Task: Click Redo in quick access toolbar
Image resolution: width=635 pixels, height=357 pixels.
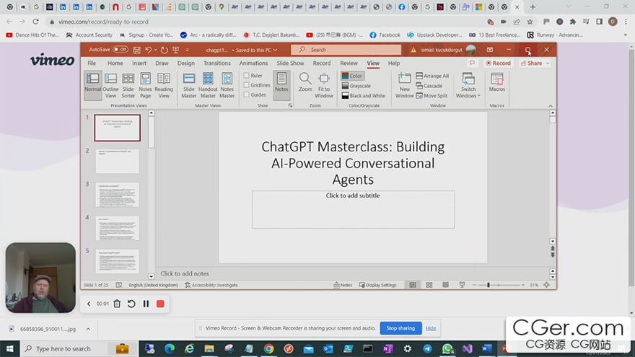Action: coord(164,50)
